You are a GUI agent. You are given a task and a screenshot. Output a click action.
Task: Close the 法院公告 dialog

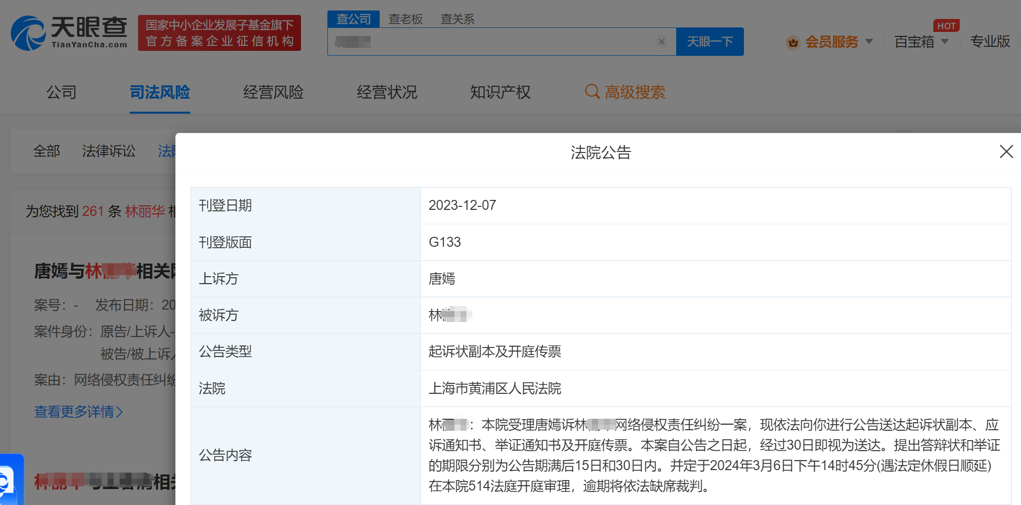(1006, 152)
